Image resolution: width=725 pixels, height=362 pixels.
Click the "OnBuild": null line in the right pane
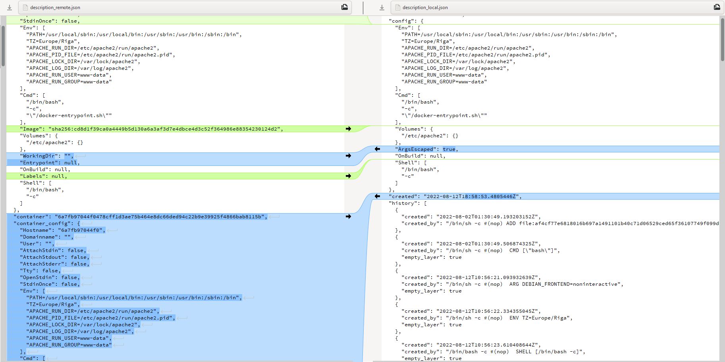coord(420,156)
